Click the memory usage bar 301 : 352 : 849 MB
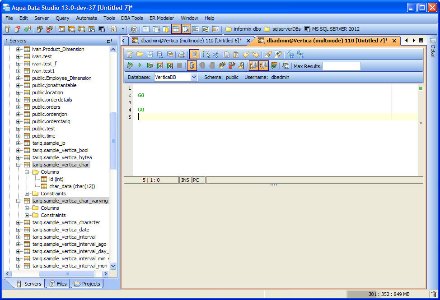This screenshot has width=440, height=300. 388,294
